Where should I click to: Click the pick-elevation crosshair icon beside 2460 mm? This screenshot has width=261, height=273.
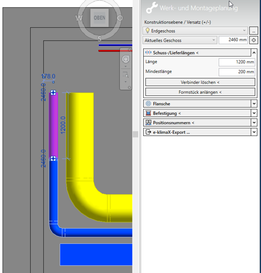pyautogui.click(x=254, y=40)
